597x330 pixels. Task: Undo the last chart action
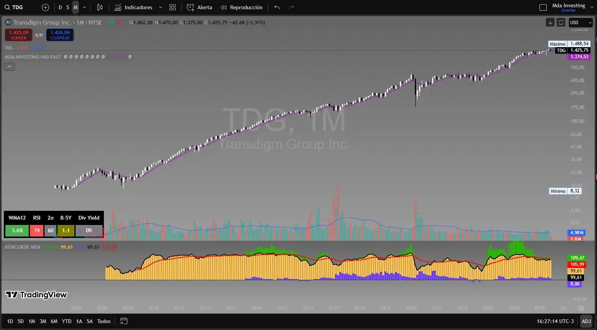[x=277, y=7]
